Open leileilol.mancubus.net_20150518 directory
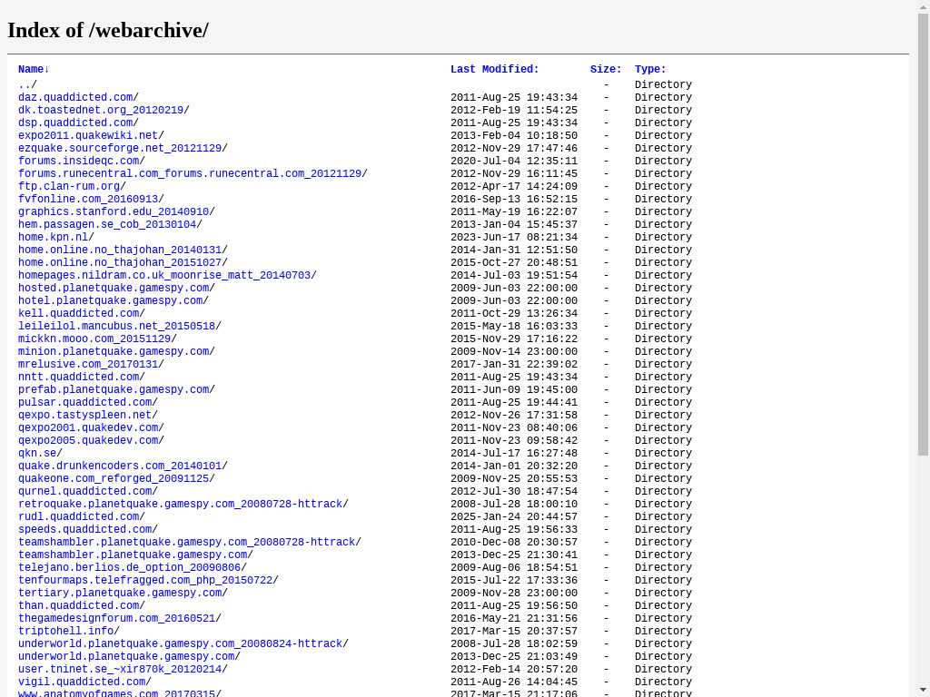The image size is (930, 697). tap(117, 327)
